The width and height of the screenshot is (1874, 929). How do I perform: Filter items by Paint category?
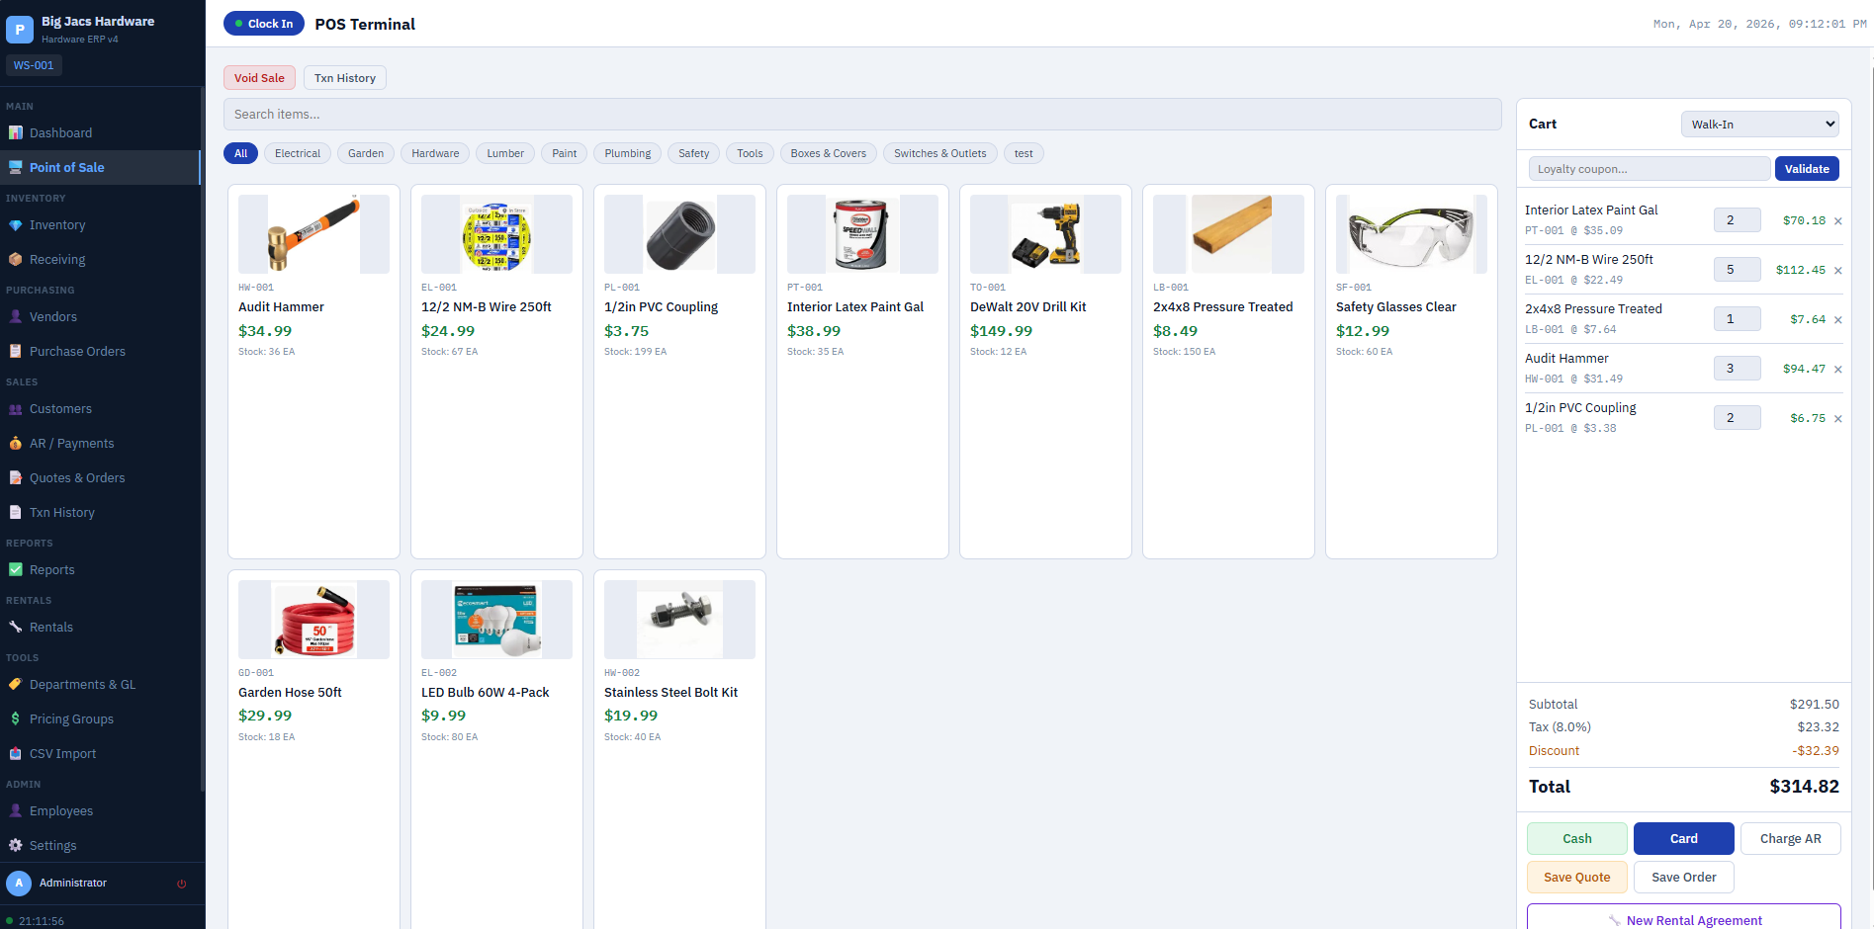point(565,153)
